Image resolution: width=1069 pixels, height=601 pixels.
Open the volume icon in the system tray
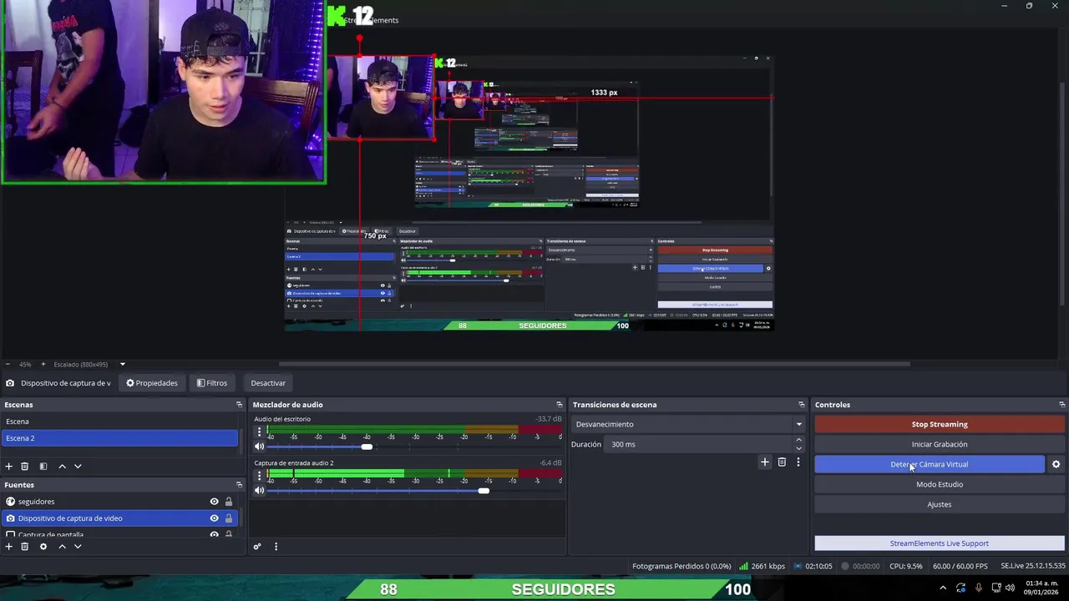coord(1010,588)
